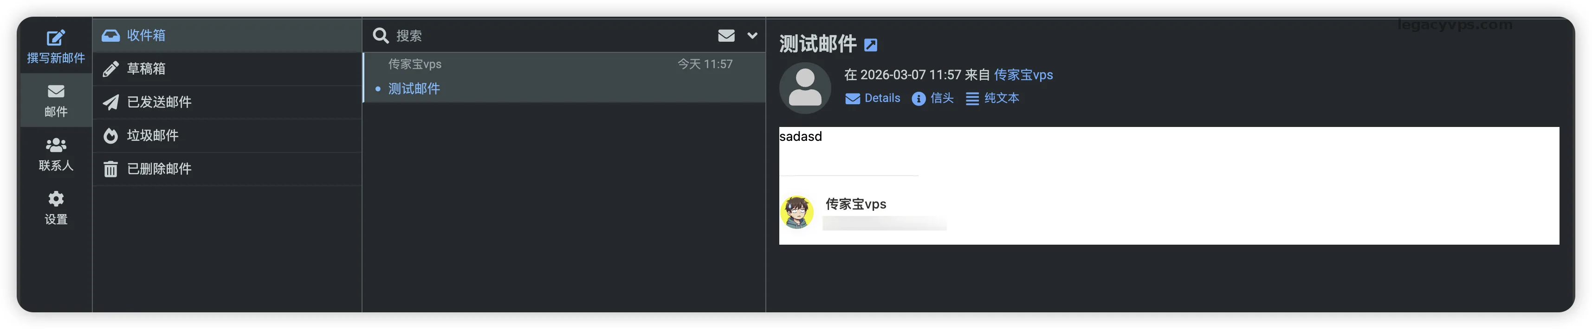Open the Contacts section

(56, 154)
